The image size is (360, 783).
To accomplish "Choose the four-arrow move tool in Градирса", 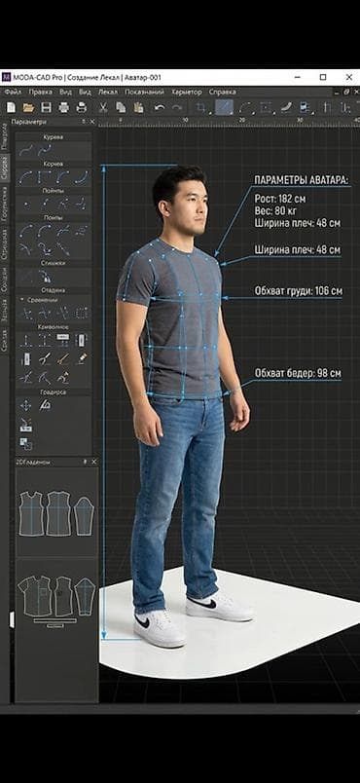I will (x=26, y=405).
